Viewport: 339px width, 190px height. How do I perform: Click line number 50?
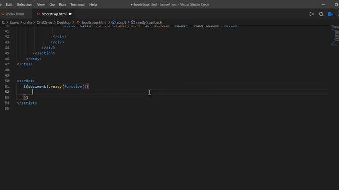[7, 81]
